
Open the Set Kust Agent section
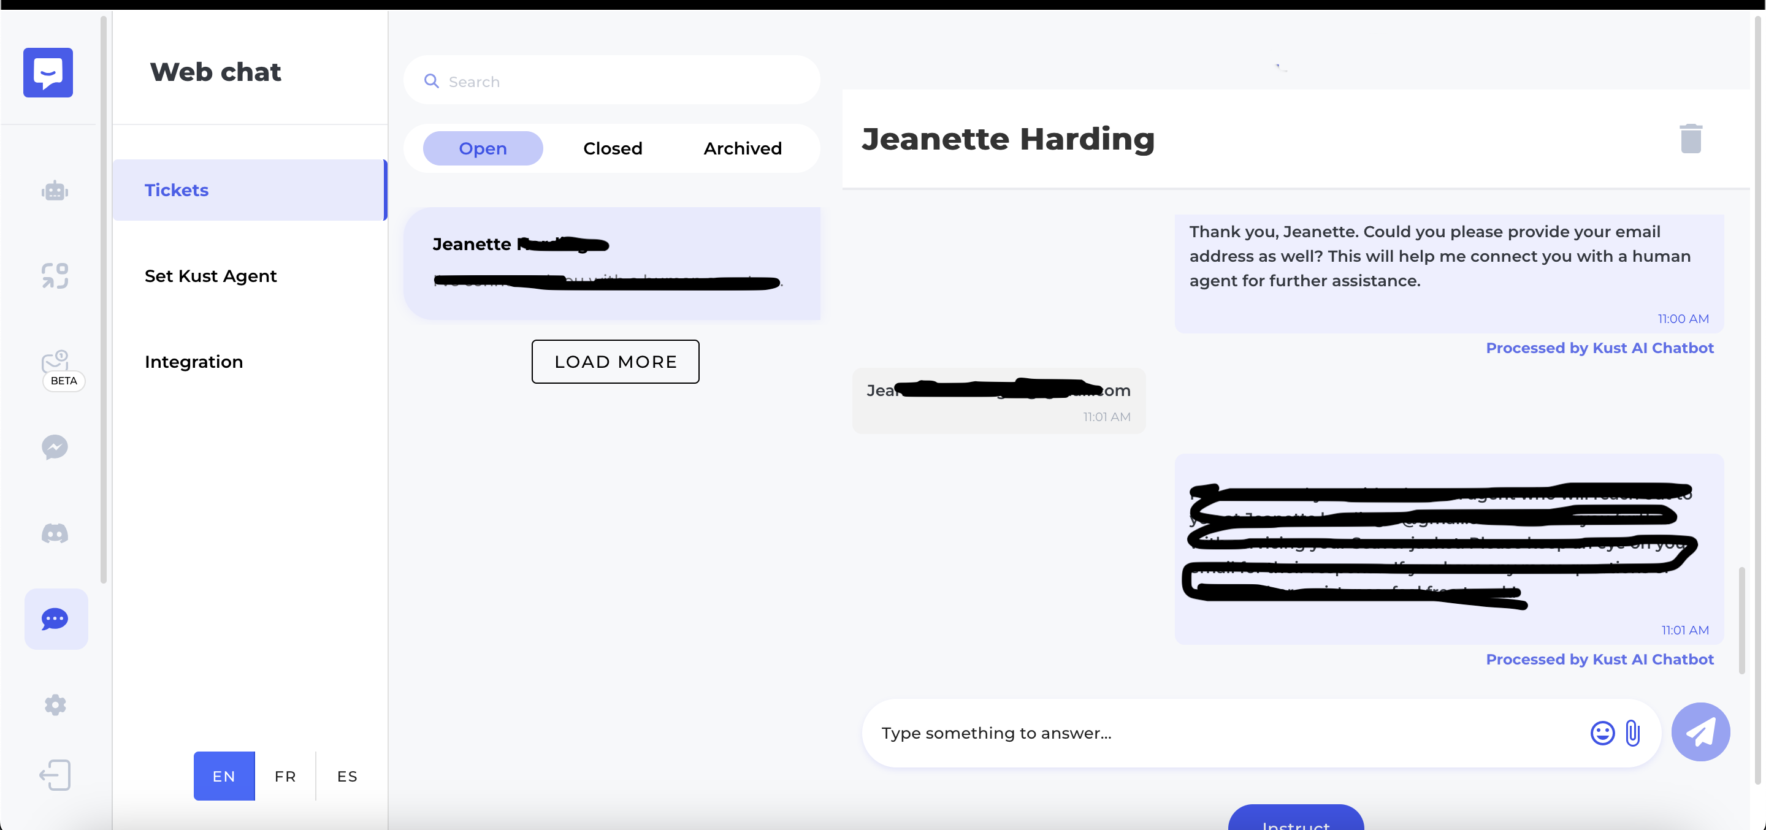pyautogui.click(x=210, y=276)
